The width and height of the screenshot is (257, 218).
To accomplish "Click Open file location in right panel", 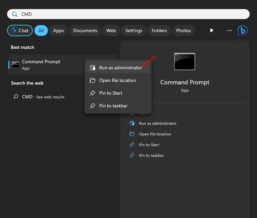I will (x=155, y=134).
